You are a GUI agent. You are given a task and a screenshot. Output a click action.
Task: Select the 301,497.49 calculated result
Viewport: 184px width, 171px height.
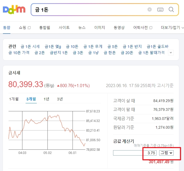(159, 162)
